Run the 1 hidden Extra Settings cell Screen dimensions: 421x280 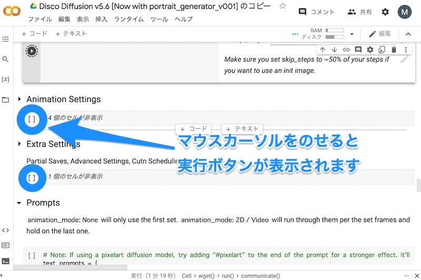(32, 178)
